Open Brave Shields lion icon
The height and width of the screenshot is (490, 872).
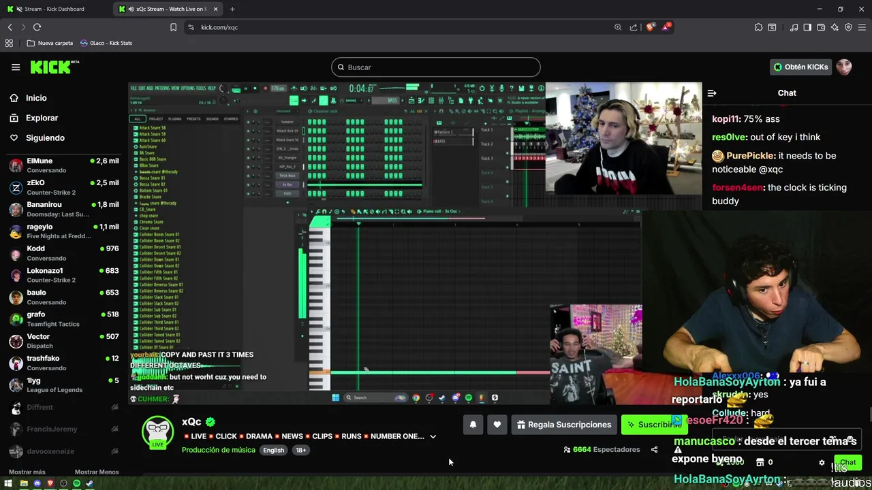(651, 27)
